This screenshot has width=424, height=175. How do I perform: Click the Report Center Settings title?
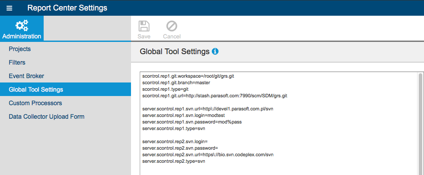(67, 8)
